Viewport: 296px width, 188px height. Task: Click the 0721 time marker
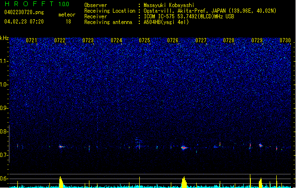tap(32, 40)
